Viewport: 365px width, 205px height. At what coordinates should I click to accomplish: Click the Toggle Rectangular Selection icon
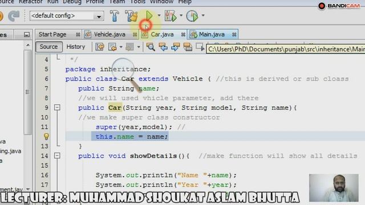pos(200,47)
